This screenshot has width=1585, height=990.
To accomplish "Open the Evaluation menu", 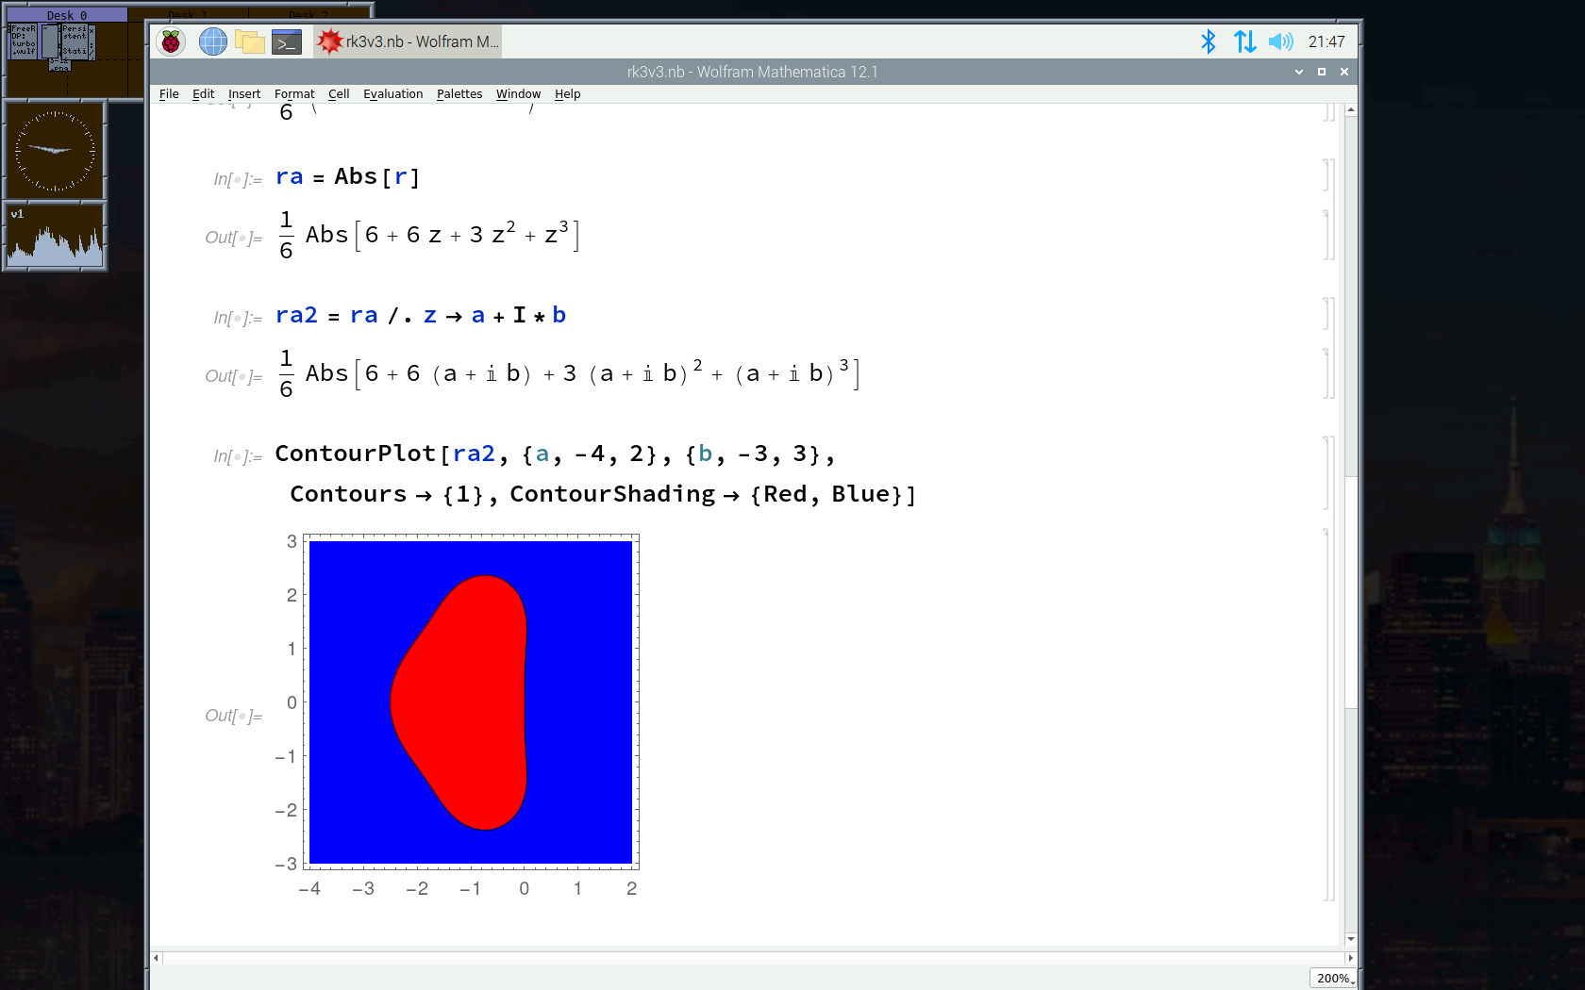I will [392, 94].
